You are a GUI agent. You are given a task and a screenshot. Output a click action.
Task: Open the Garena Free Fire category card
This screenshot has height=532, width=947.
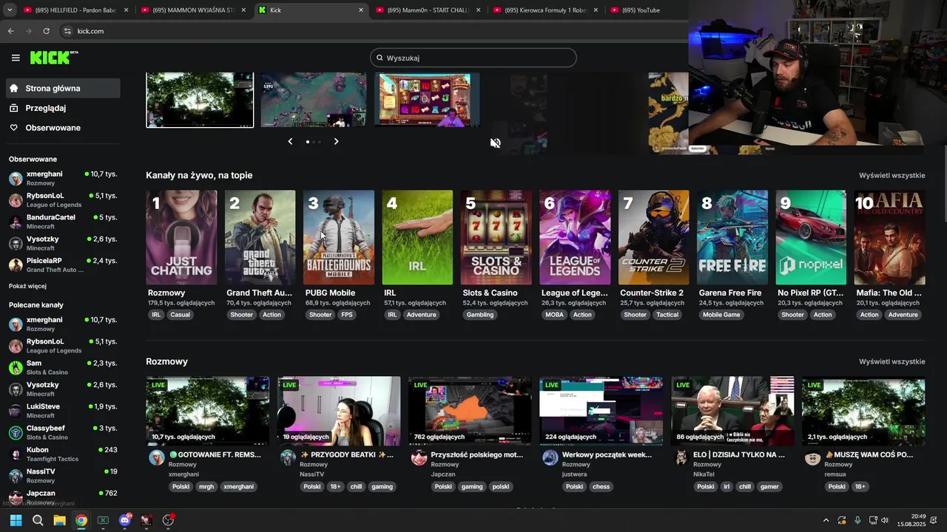732,237
